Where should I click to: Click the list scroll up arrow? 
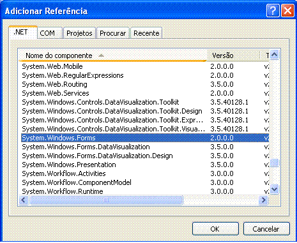(x=275, y=55)
